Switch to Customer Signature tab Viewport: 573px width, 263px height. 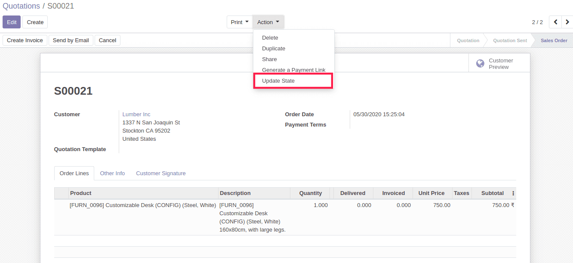161,173
